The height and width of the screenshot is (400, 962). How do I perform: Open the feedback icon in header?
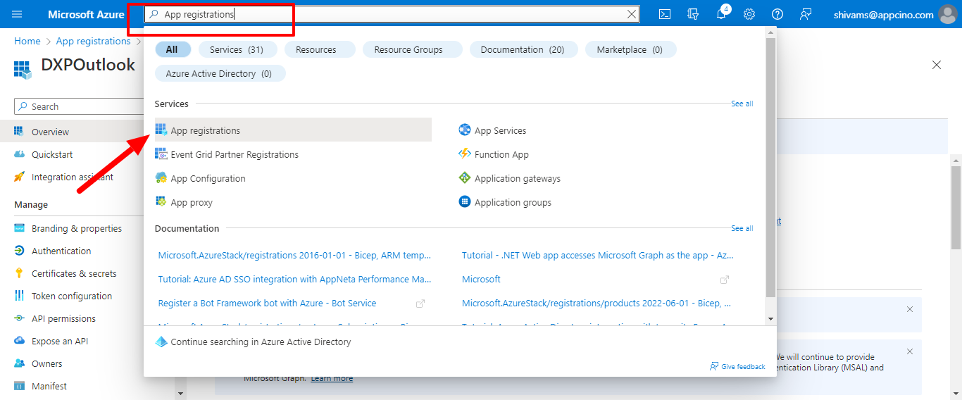(x=806, y=14)
